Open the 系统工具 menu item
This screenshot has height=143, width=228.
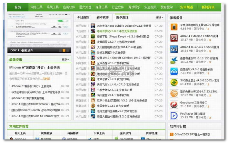tap(53, 7)
